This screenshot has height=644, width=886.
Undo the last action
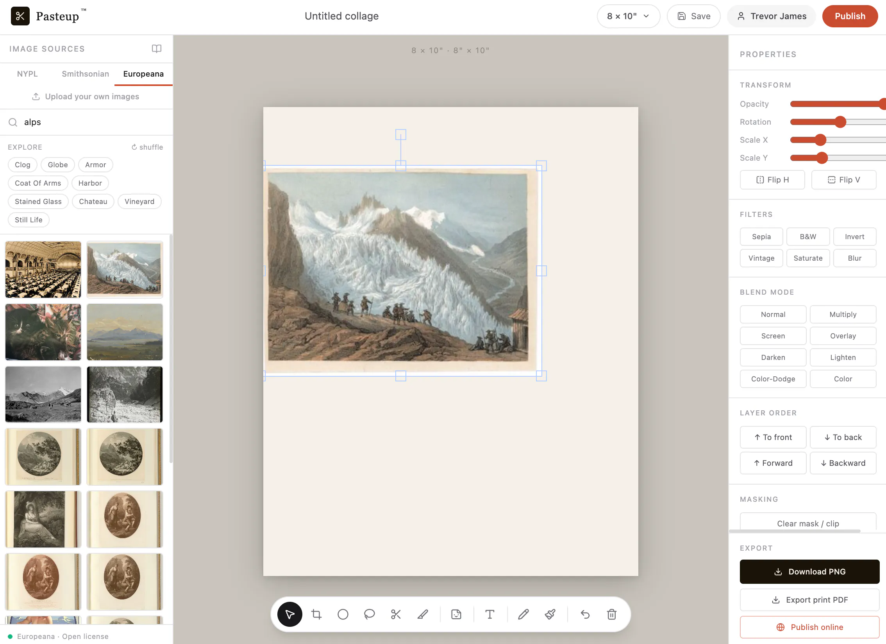tap(585, 614)
